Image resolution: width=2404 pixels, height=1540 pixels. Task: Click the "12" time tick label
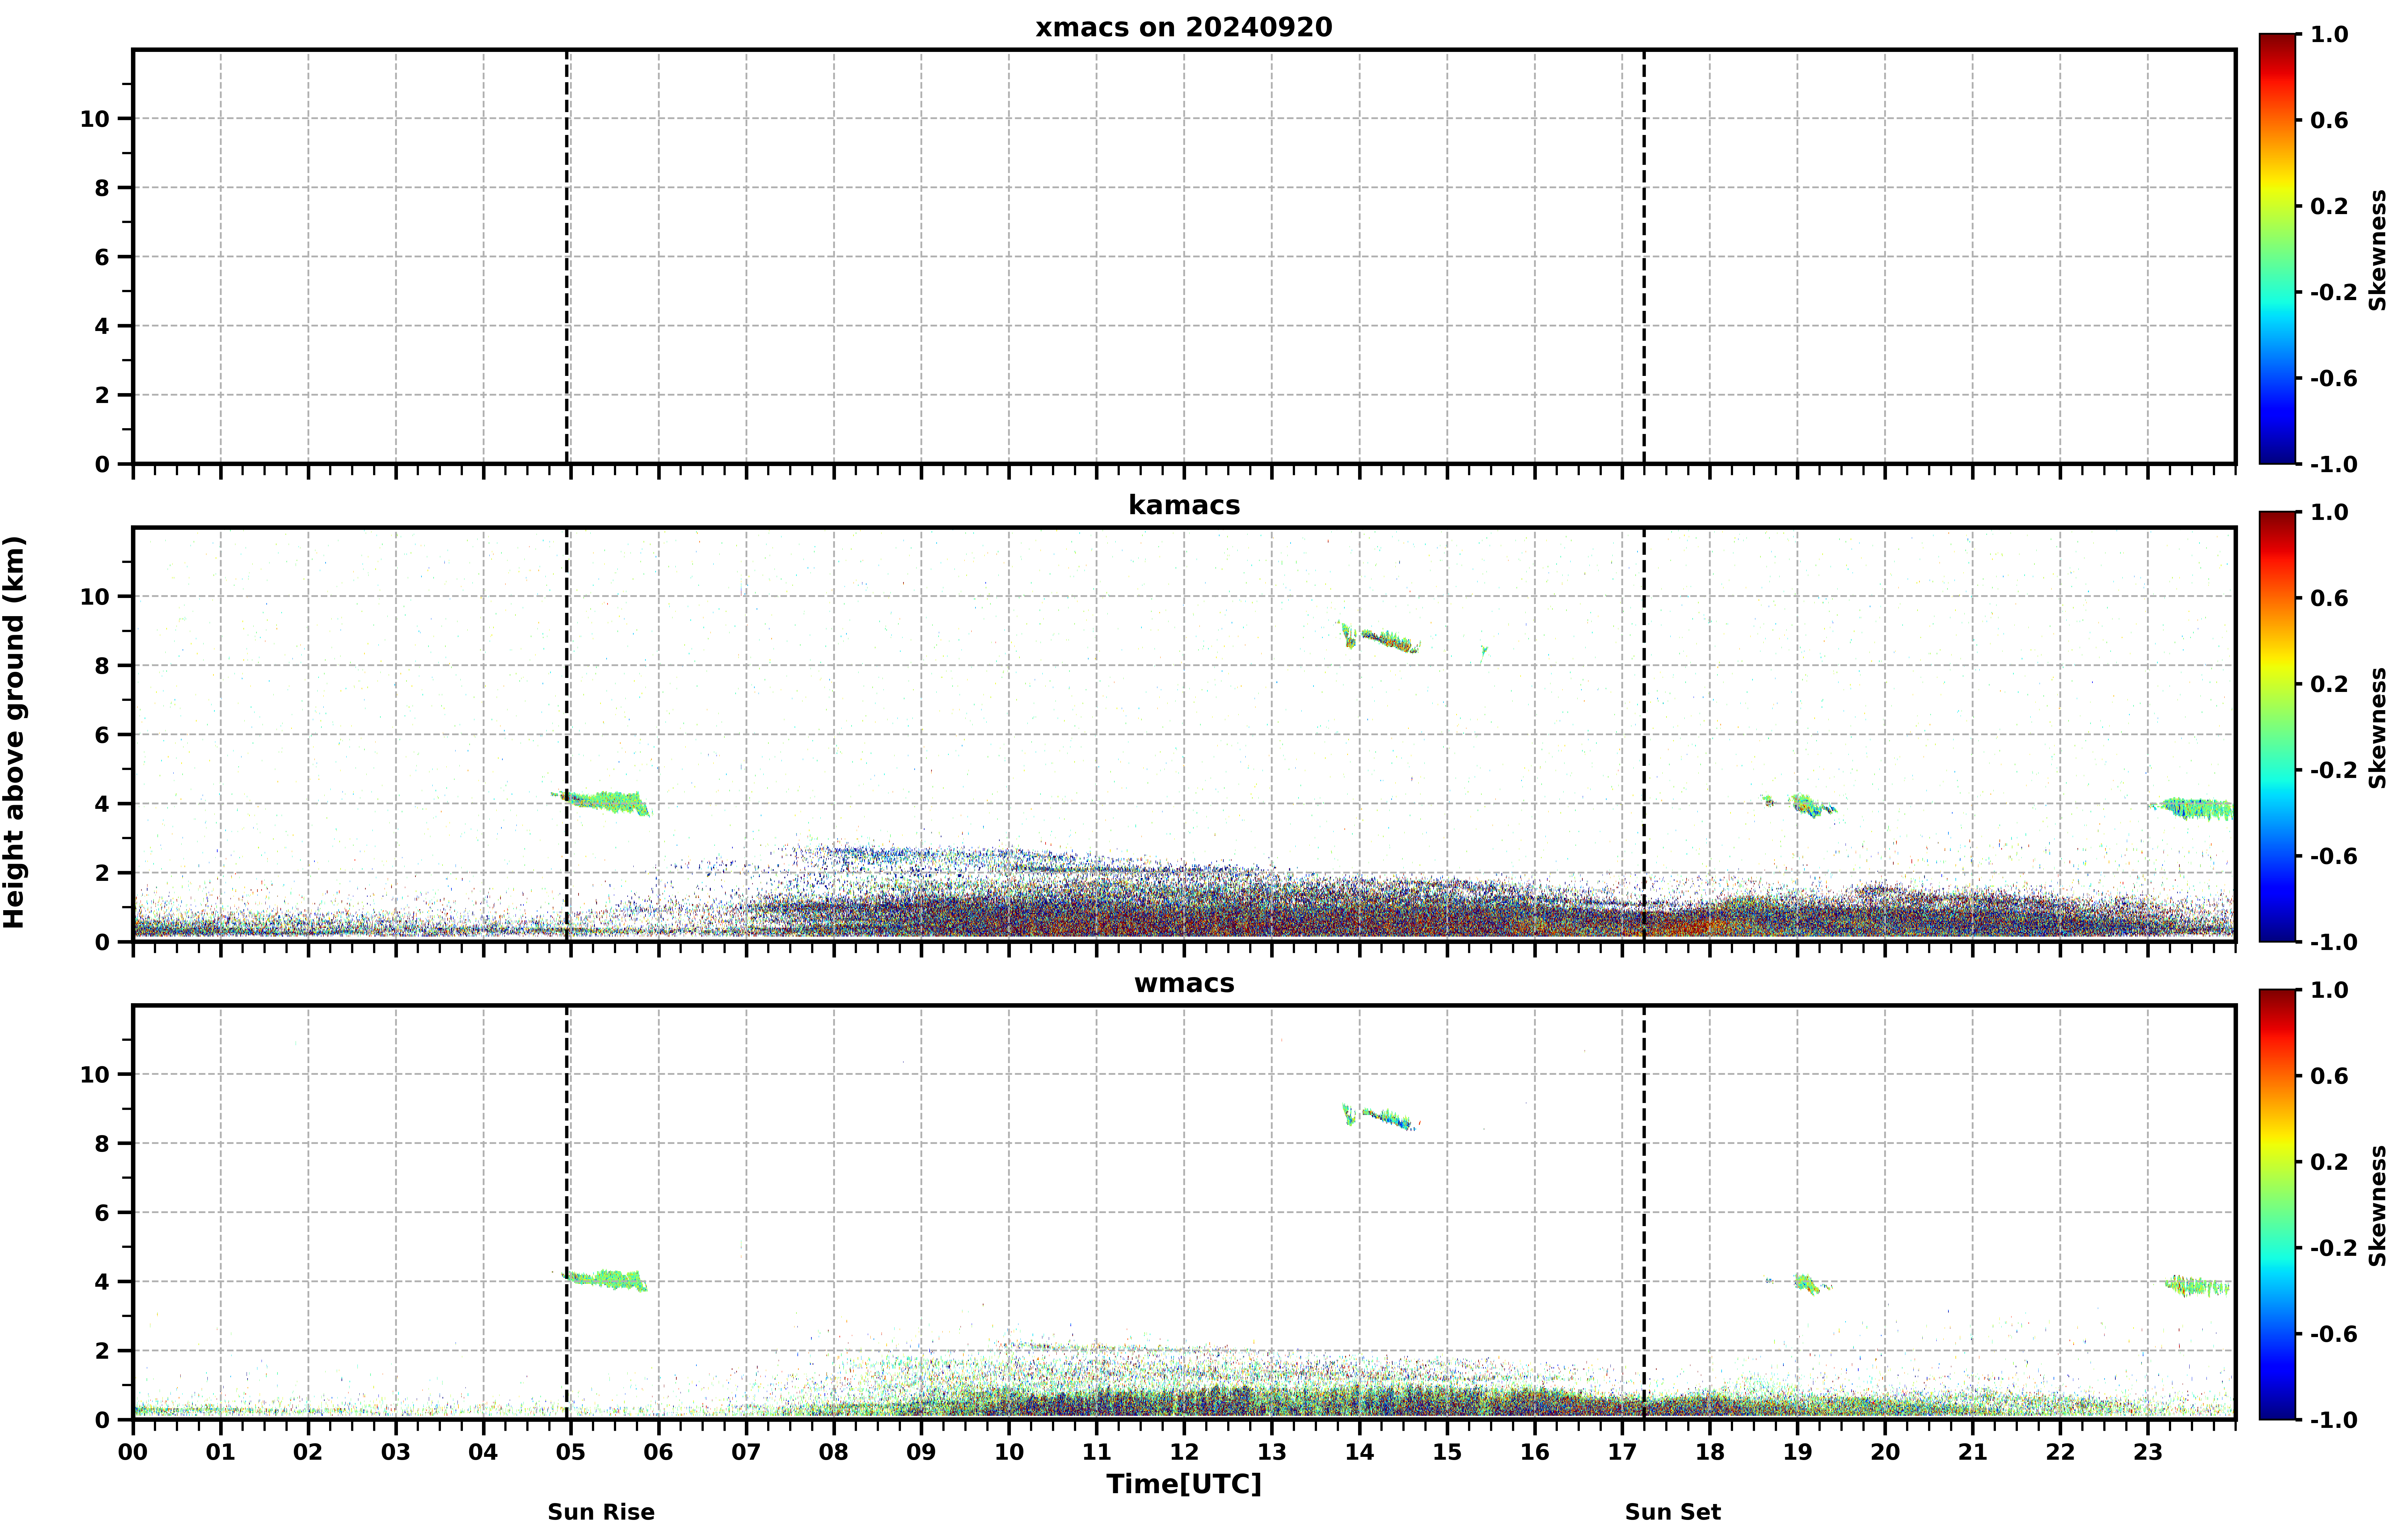point(1184,1452)
